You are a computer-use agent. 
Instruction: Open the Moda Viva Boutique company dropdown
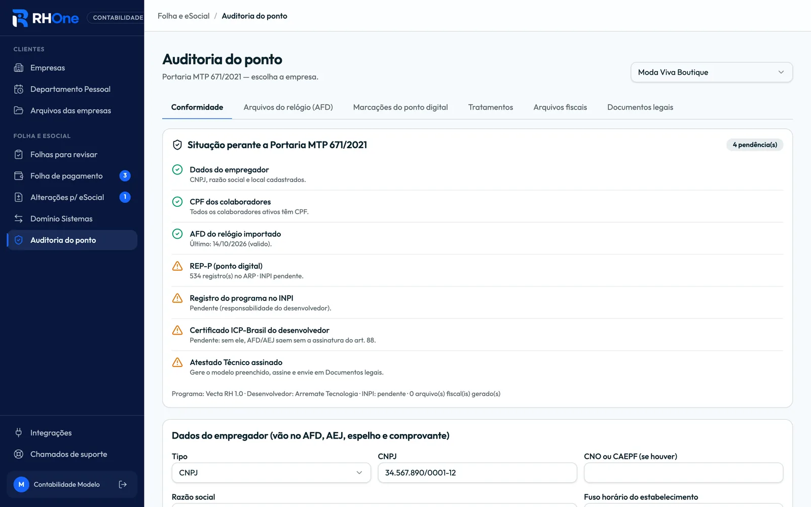click(712, 73)
